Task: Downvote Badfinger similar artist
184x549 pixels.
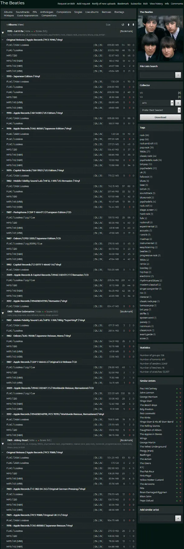Action: click(x=180, y=455)
